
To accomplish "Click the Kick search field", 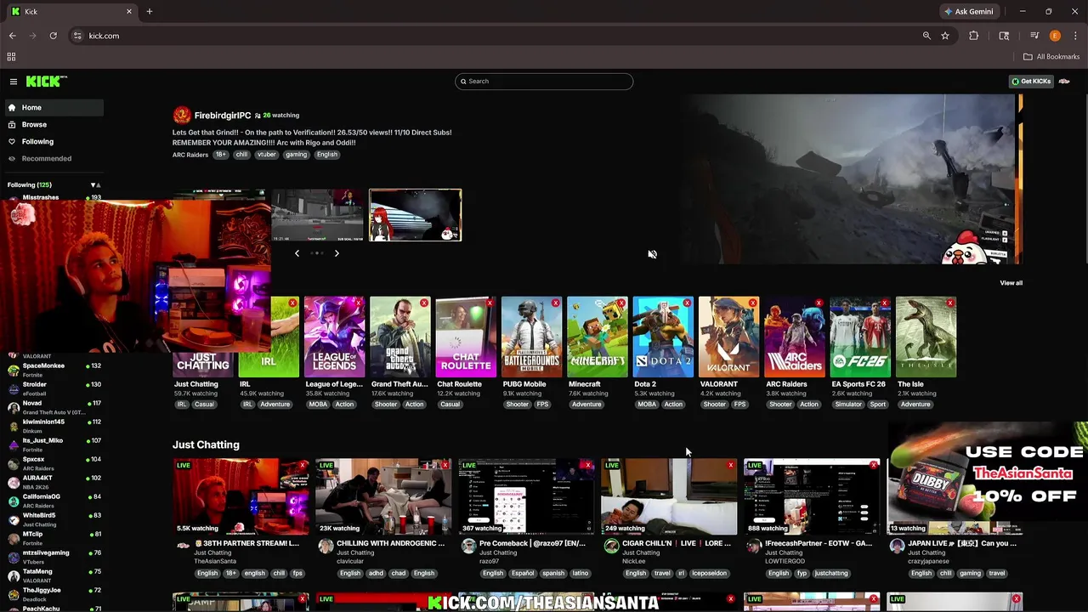I will (x=544, y=81).
